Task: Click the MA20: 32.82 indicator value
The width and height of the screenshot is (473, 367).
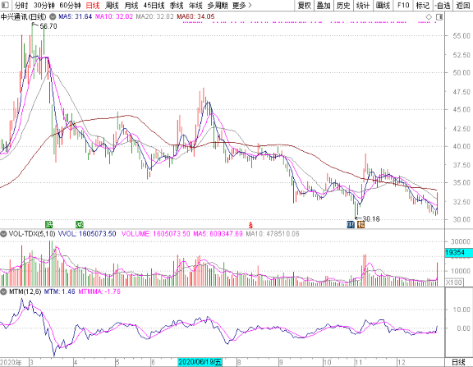Action: 154,16
